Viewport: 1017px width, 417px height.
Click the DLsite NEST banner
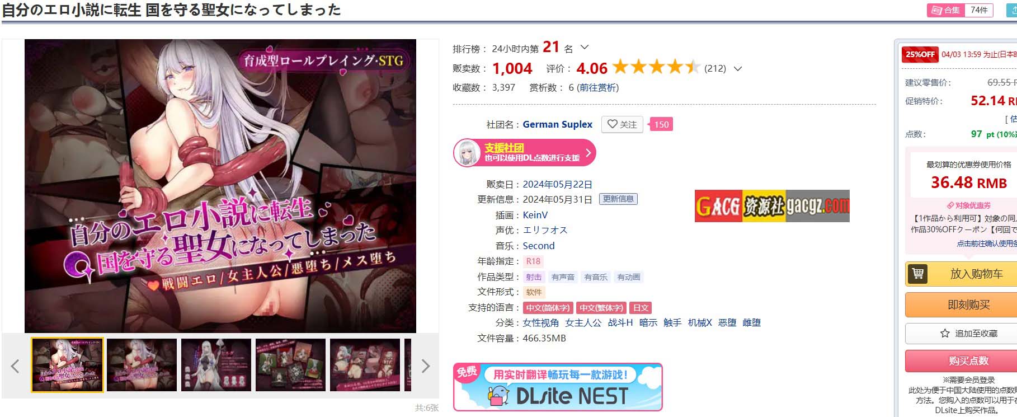pyautogui.click(x=558, y=387)
